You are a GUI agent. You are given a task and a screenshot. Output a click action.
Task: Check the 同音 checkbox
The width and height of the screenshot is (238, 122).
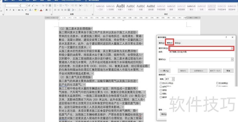coord(161,94)
